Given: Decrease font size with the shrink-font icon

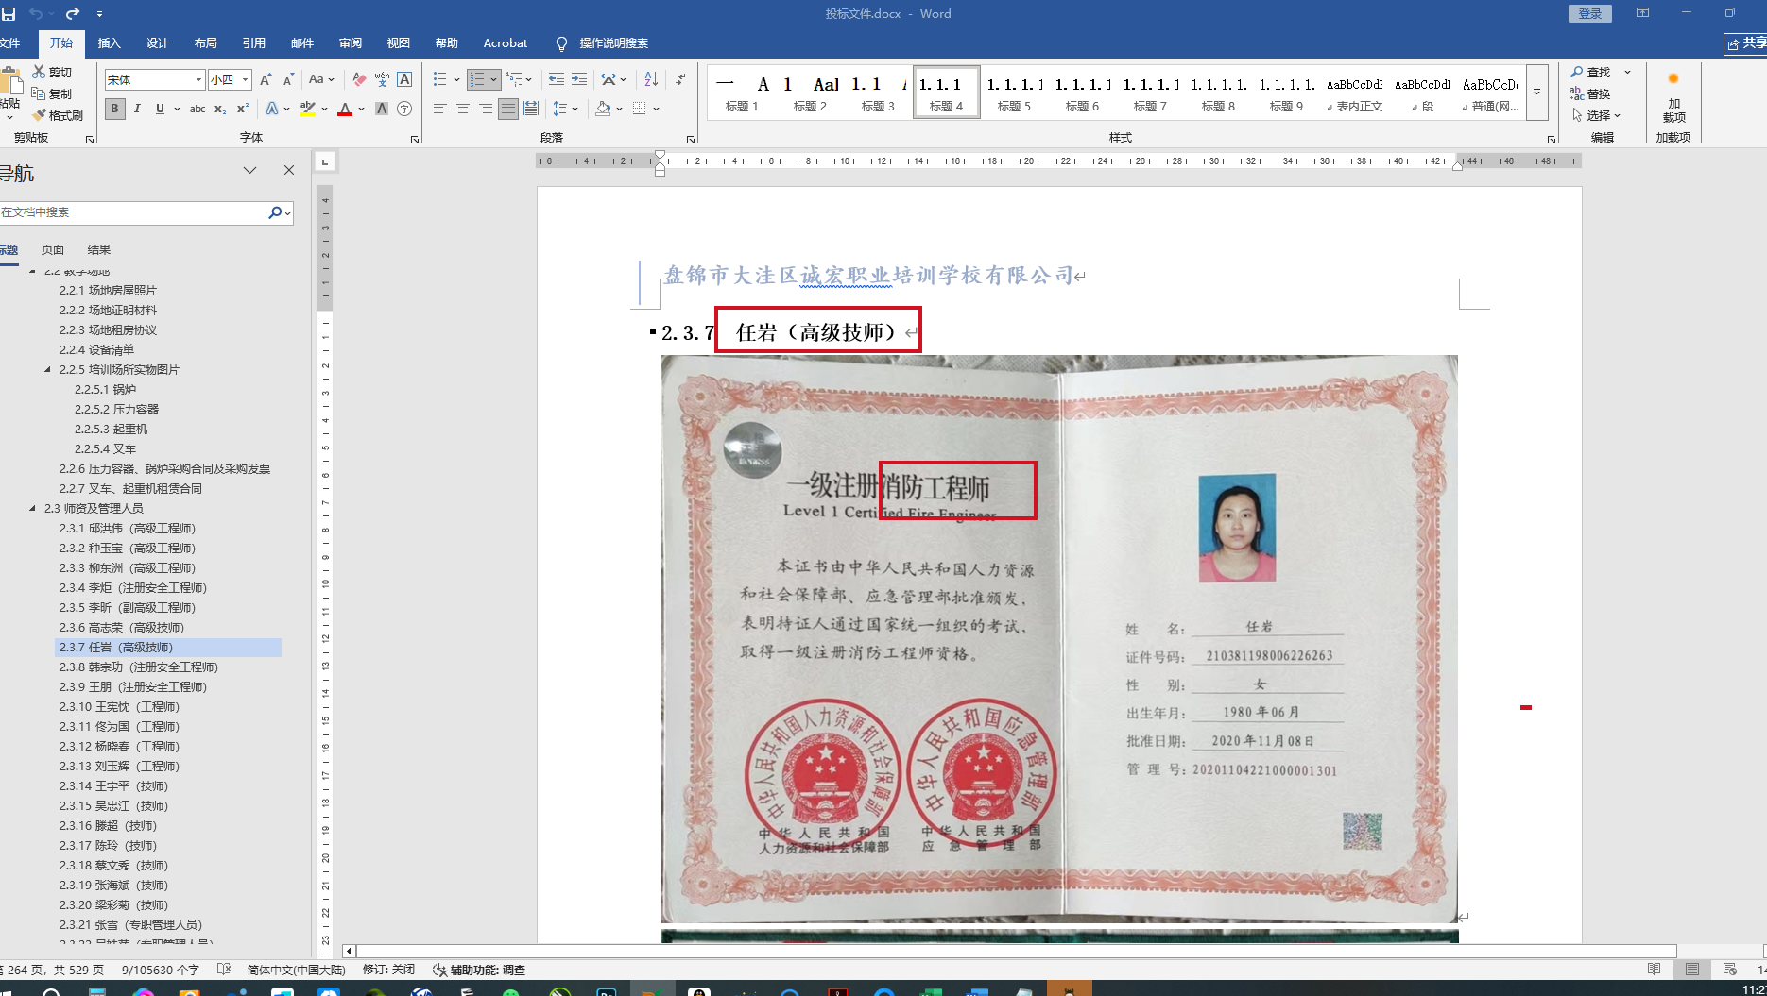Looking at the screenshot, I should (x=288, y=80).
